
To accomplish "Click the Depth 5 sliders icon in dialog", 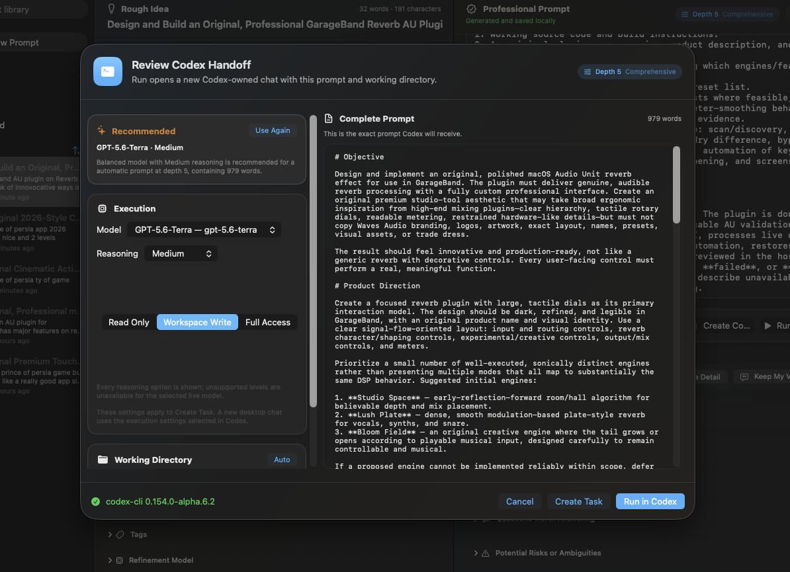I will 588,72.
